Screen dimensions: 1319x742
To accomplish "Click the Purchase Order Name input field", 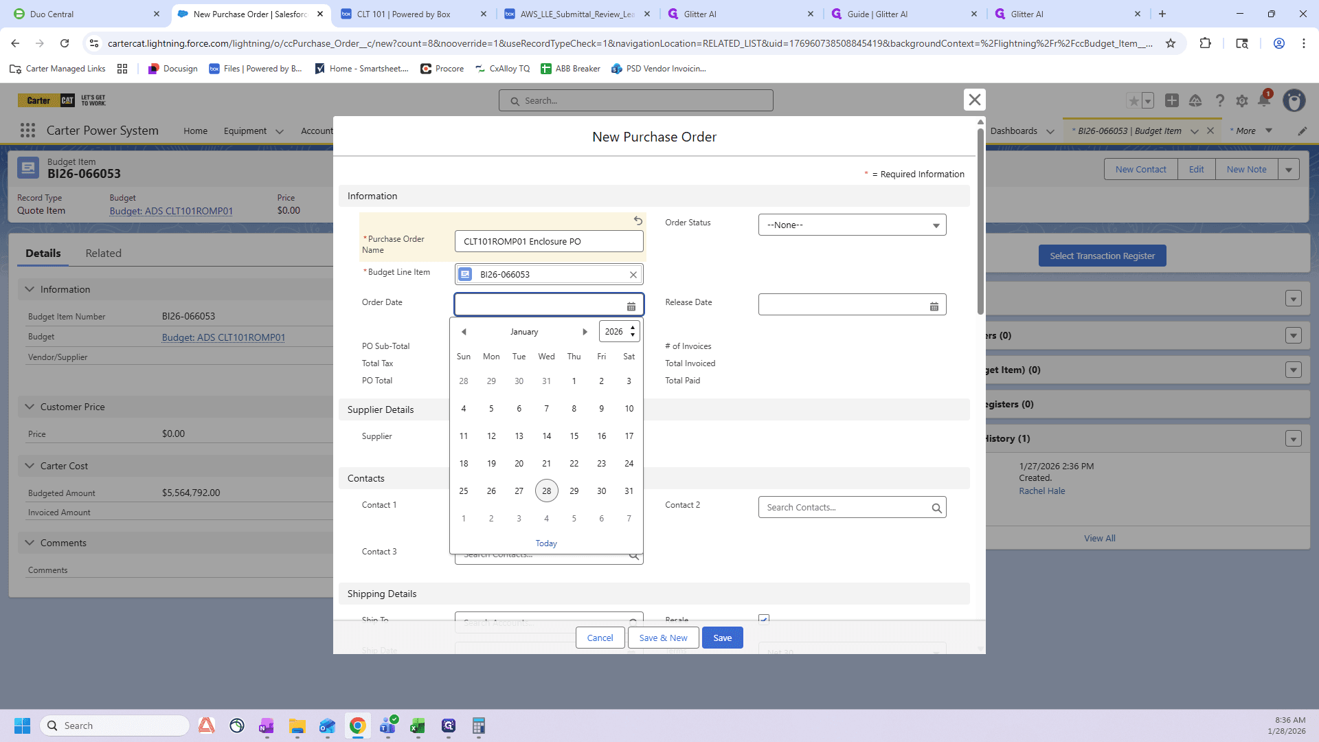I will (549, 241).
